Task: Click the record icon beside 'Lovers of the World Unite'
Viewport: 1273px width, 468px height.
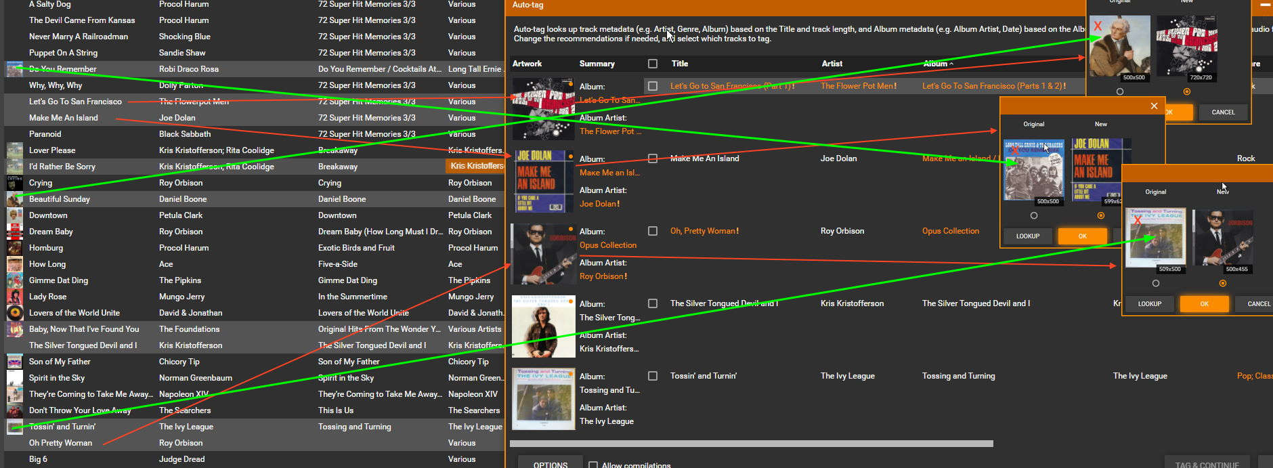Action: click(x=14, y=313)
